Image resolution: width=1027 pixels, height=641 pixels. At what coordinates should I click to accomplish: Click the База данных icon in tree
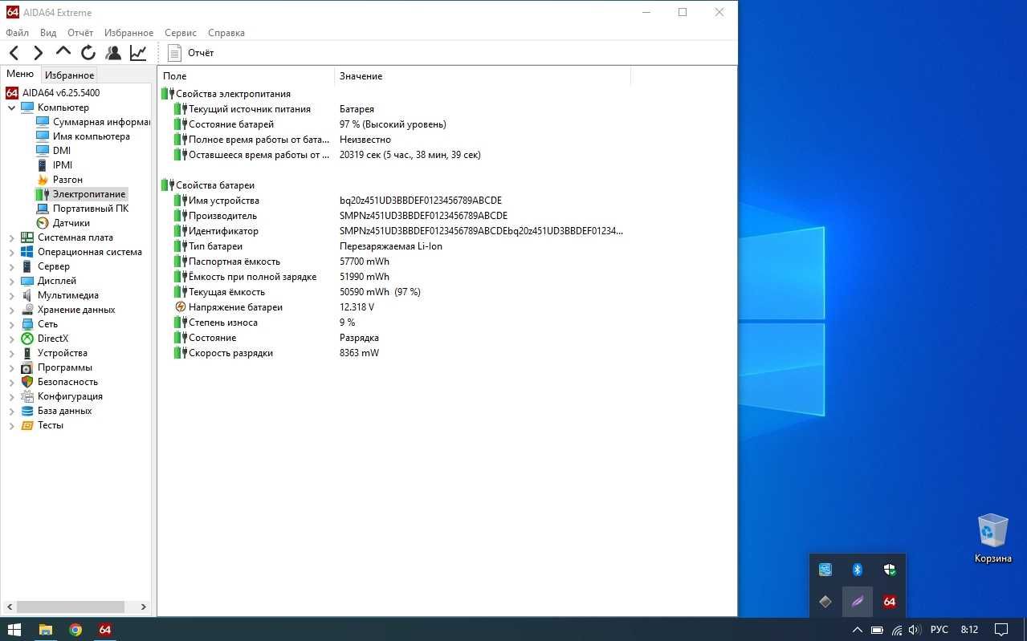click(x=27, y=411)
